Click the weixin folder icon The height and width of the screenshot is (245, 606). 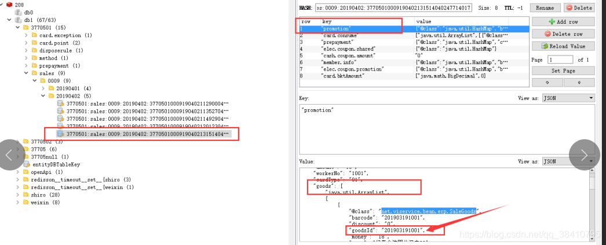(26, 202)
